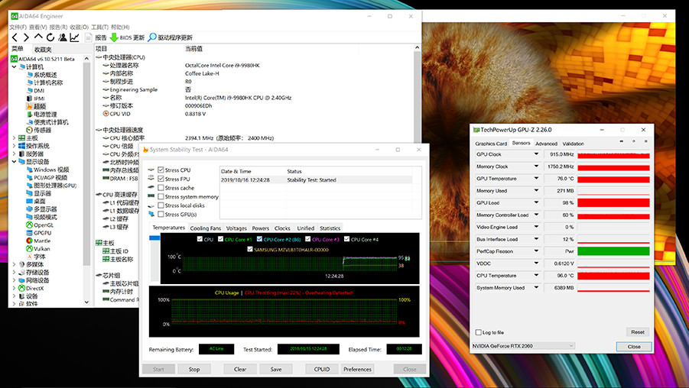The height and width of the screenshot is (388, 689).
Task: Click blue graph selector left of temperature chart
Action: pyautogui.click(x=154, y=238)
